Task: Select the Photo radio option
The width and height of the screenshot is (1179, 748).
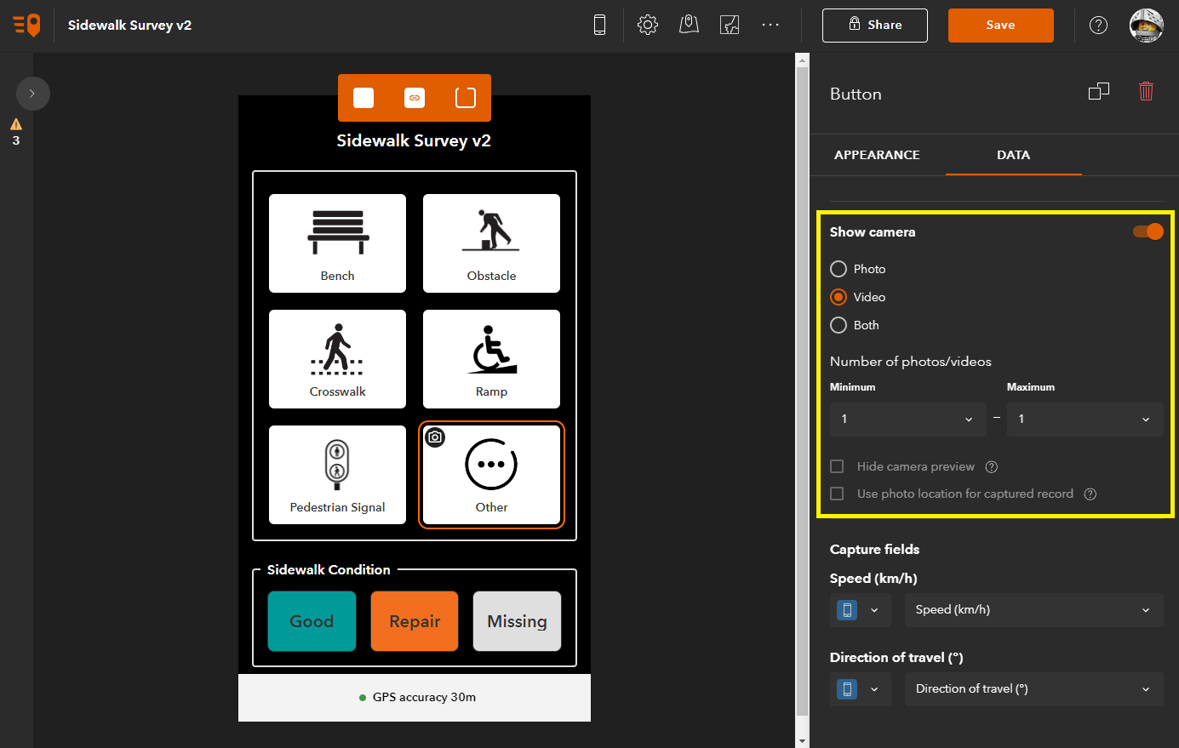Action: coord(838,268)
